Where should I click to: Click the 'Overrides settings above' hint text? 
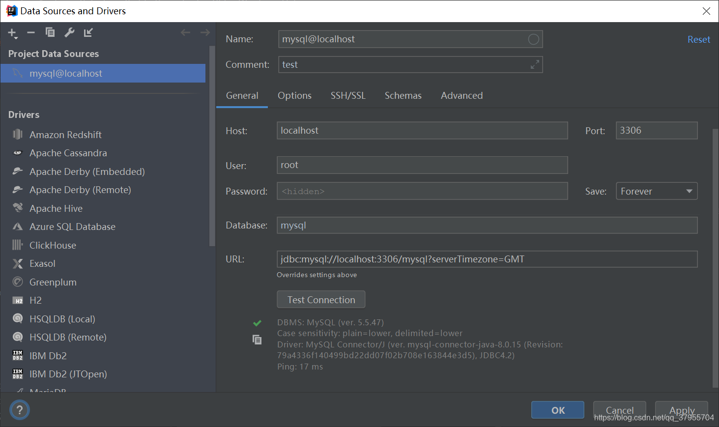pos(316,275)
